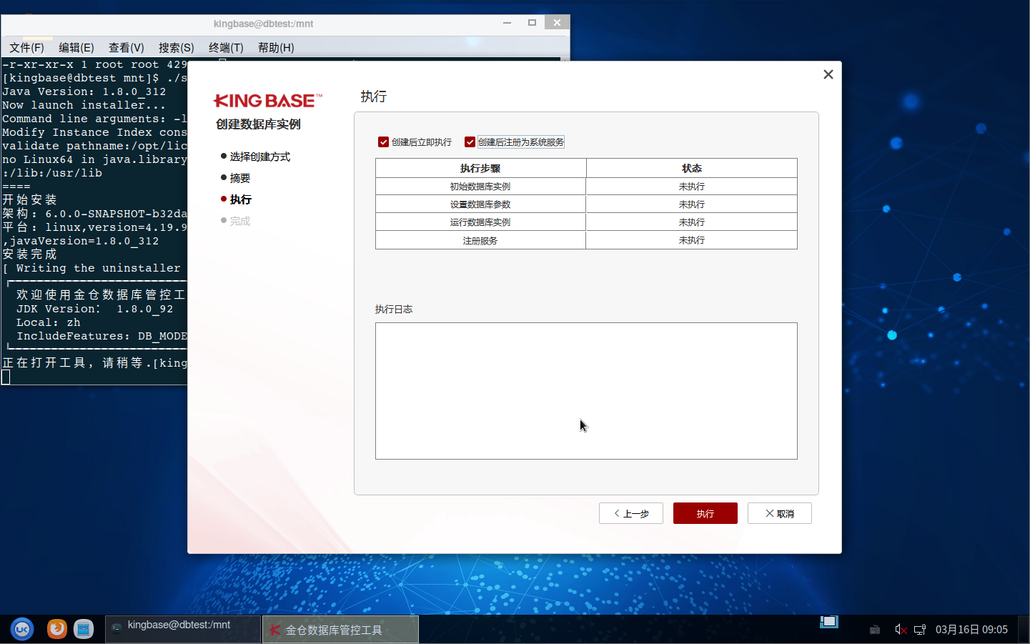The width and height of the screenshot is (1030, 644).
Task: Select the 摘要 wizard step
Action: [239, 178]
